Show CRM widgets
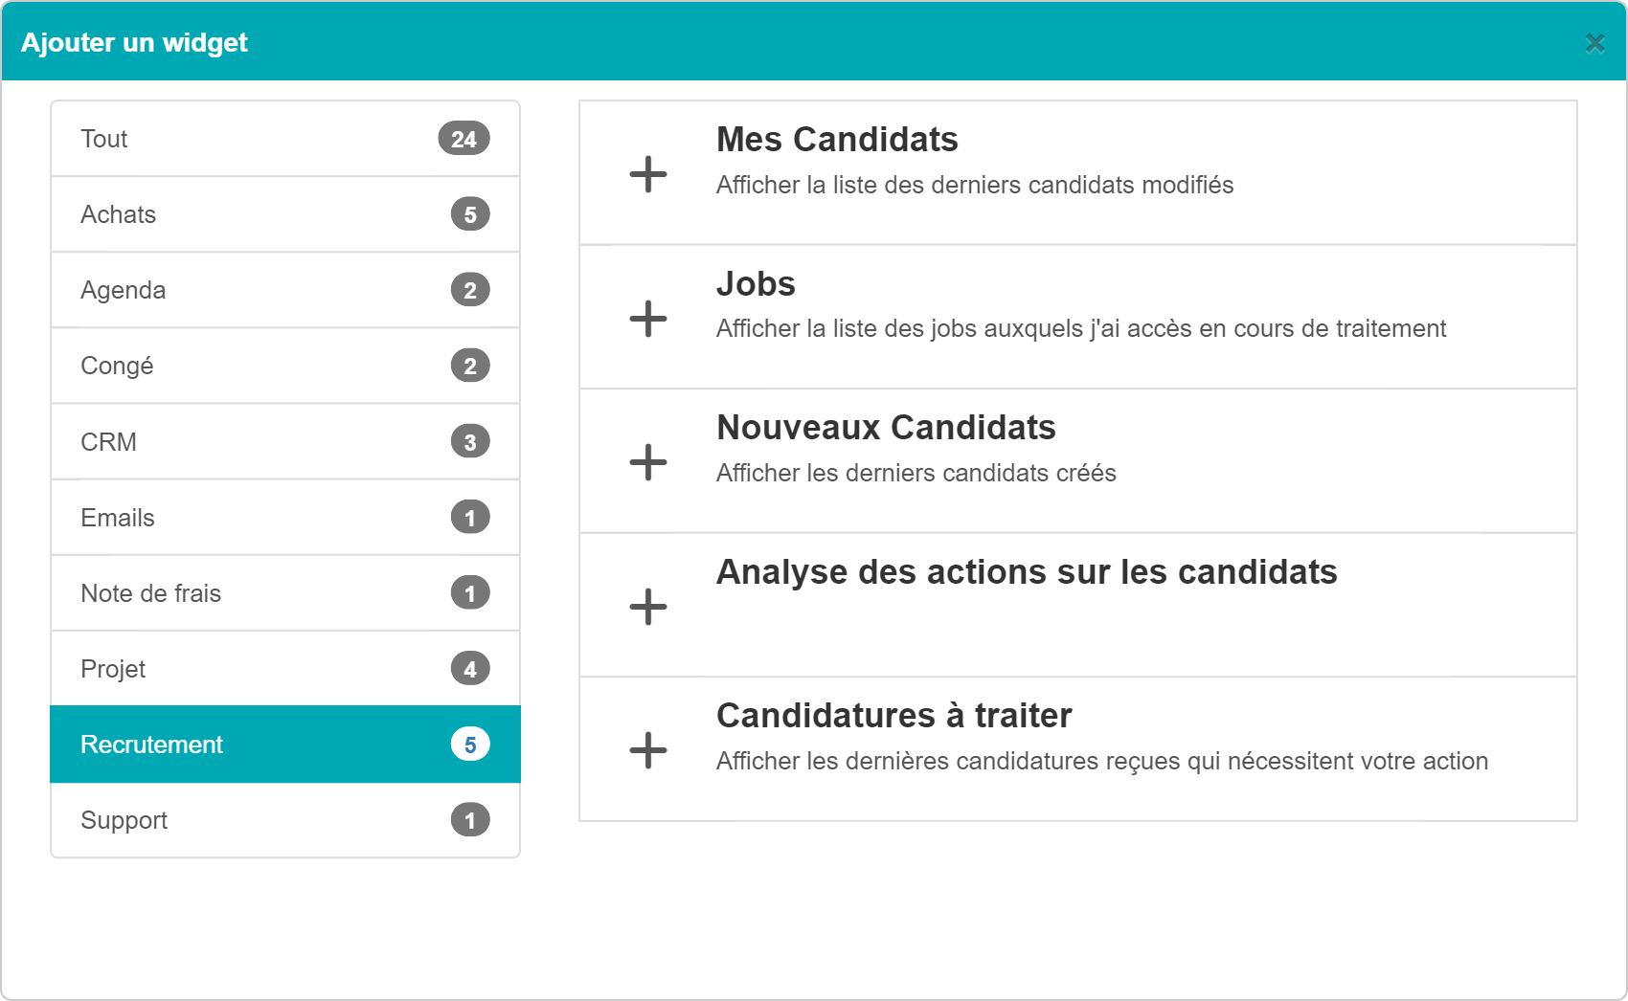This screenshot has height=1001, width=1628. [x=285, y=441]
